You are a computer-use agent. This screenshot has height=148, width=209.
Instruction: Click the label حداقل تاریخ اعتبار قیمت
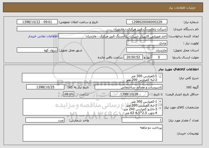[182, 94]
